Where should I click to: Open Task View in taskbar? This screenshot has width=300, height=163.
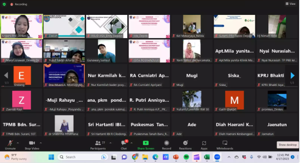pos(114,157)
